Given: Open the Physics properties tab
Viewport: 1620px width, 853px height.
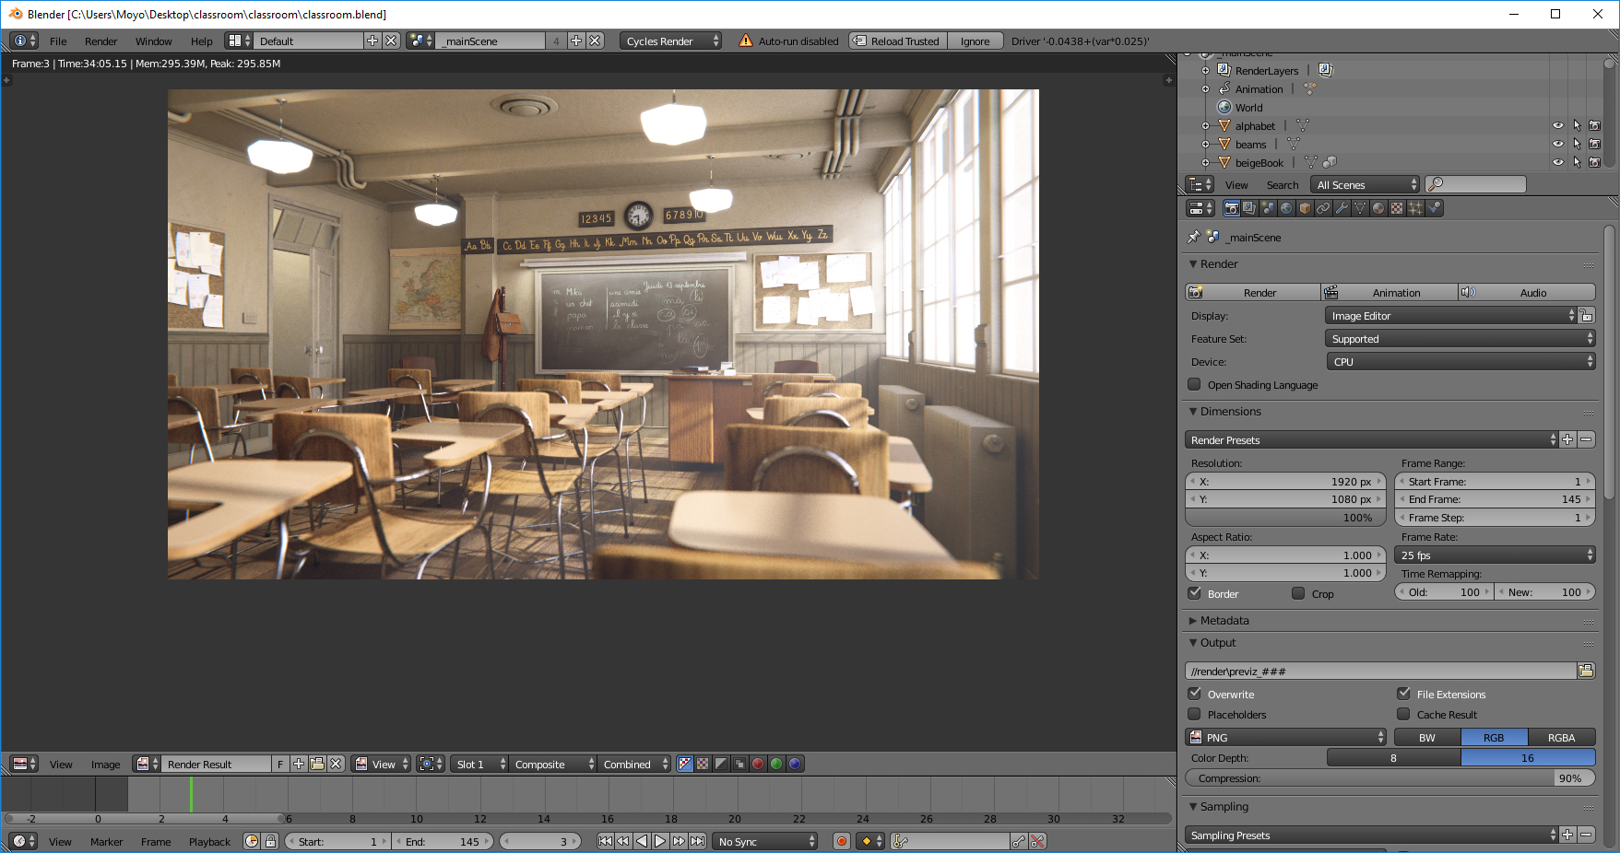Looking at the screenshot, I should pos(1434,208).
